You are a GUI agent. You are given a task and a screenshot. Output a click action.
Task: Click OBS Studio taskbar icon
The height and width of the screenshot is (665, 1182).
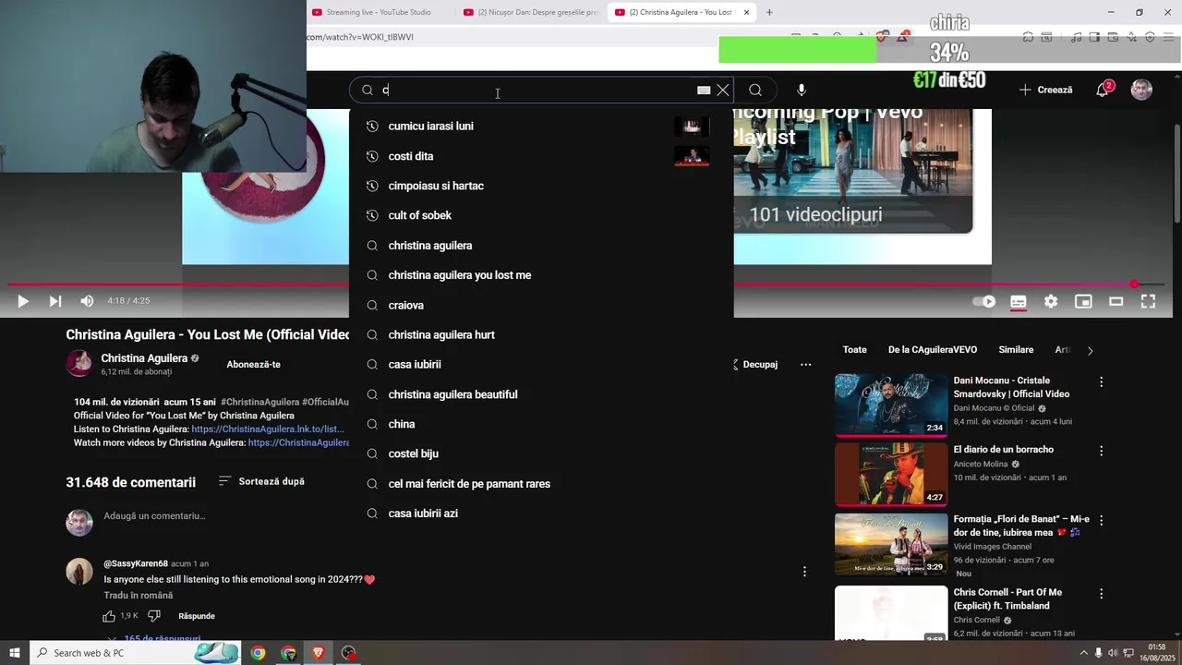[348, 653]
